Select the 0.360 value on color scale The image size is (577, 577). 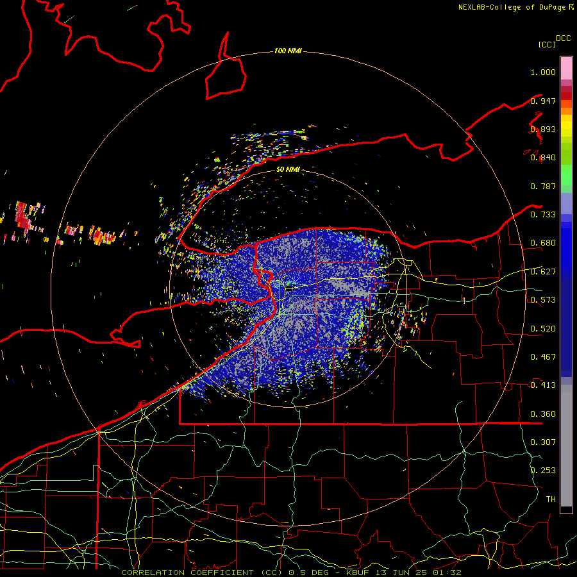(x=543, y=414)
